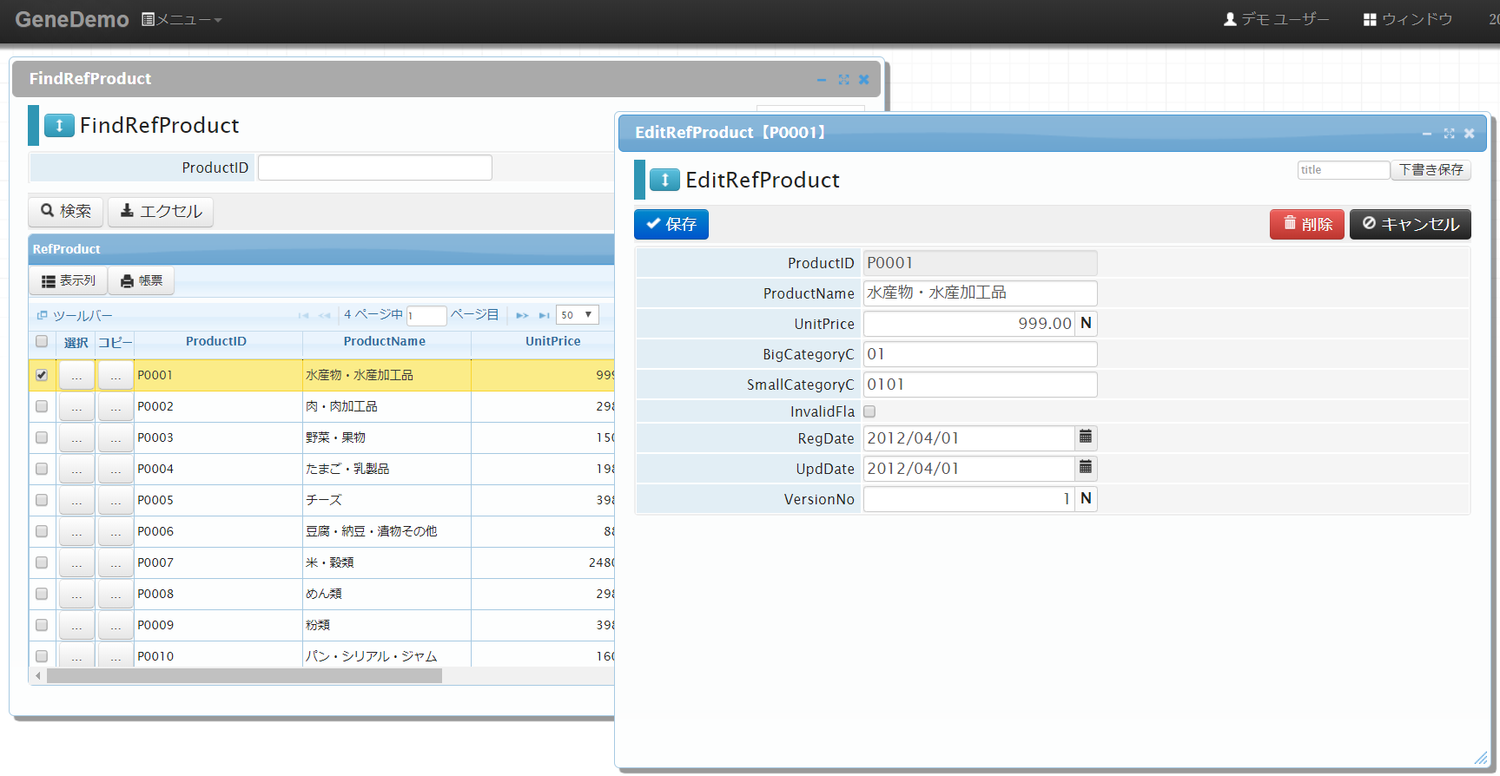Check the P0004 row checkbox
The height and width of the screenshot is (776, 1500).
42,469
